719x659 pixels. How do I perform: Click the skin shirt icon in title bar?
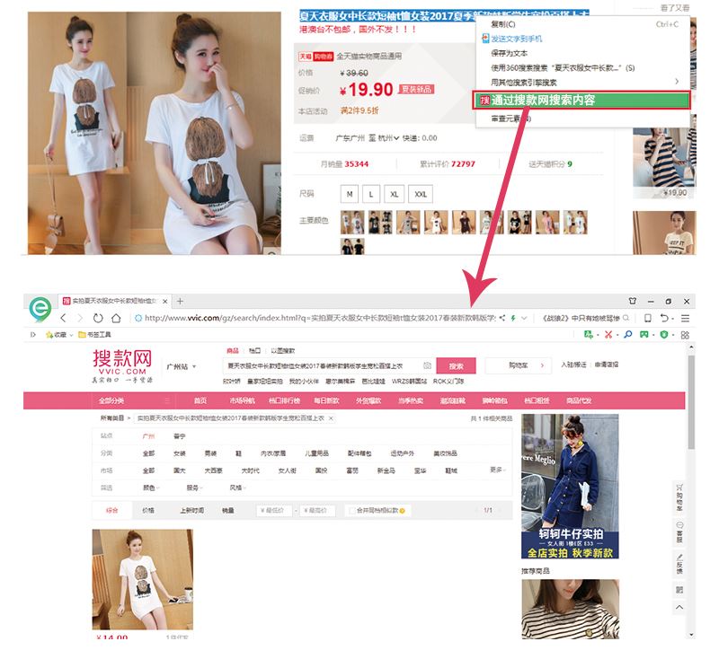coord(633,301)
